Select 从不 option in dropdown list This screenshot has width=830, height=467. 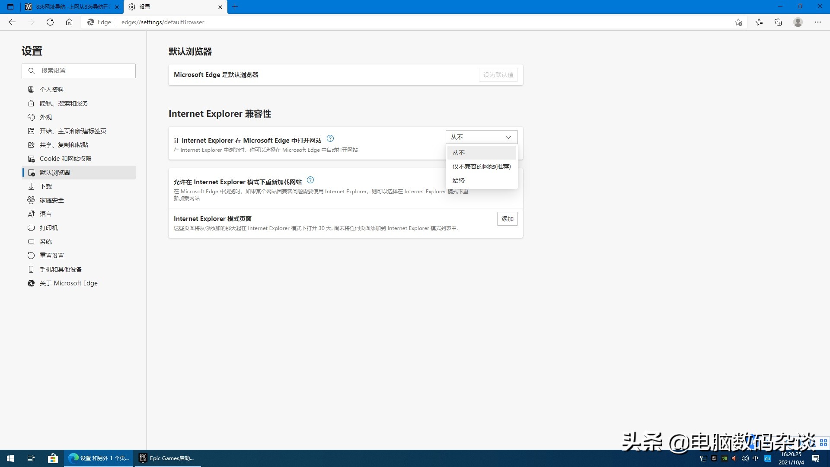coord(459,153)
